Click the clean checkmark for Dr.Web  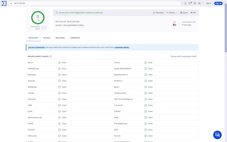pyautogui.click(x=59, y=124)
